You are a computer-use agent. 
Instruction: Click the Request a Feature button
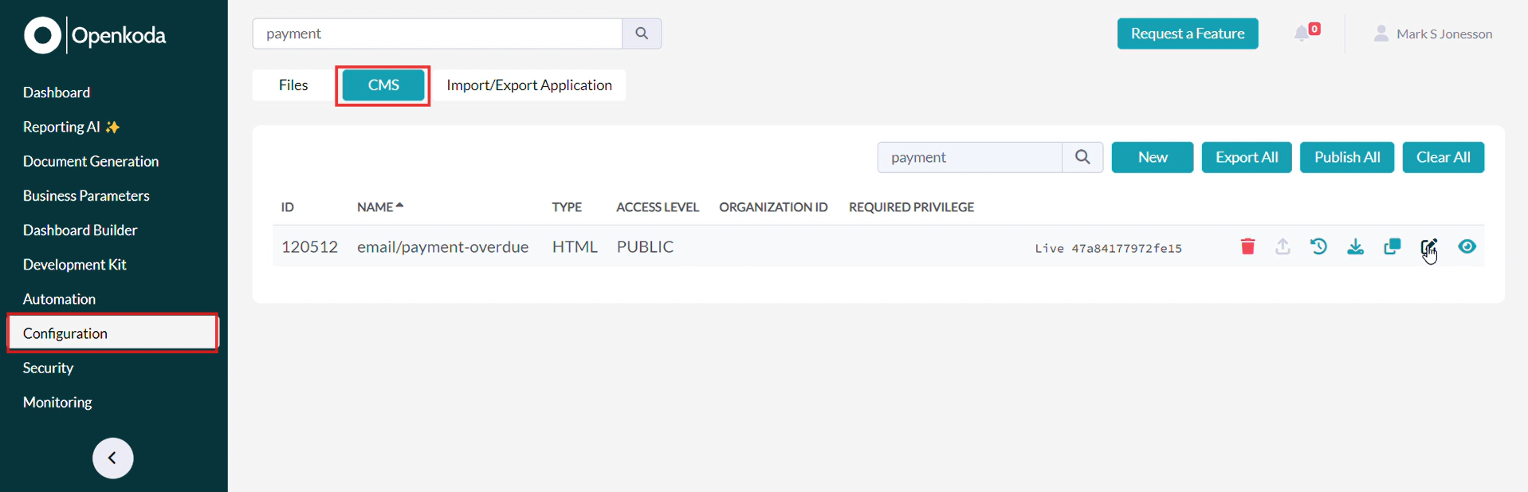[1187, 33]
